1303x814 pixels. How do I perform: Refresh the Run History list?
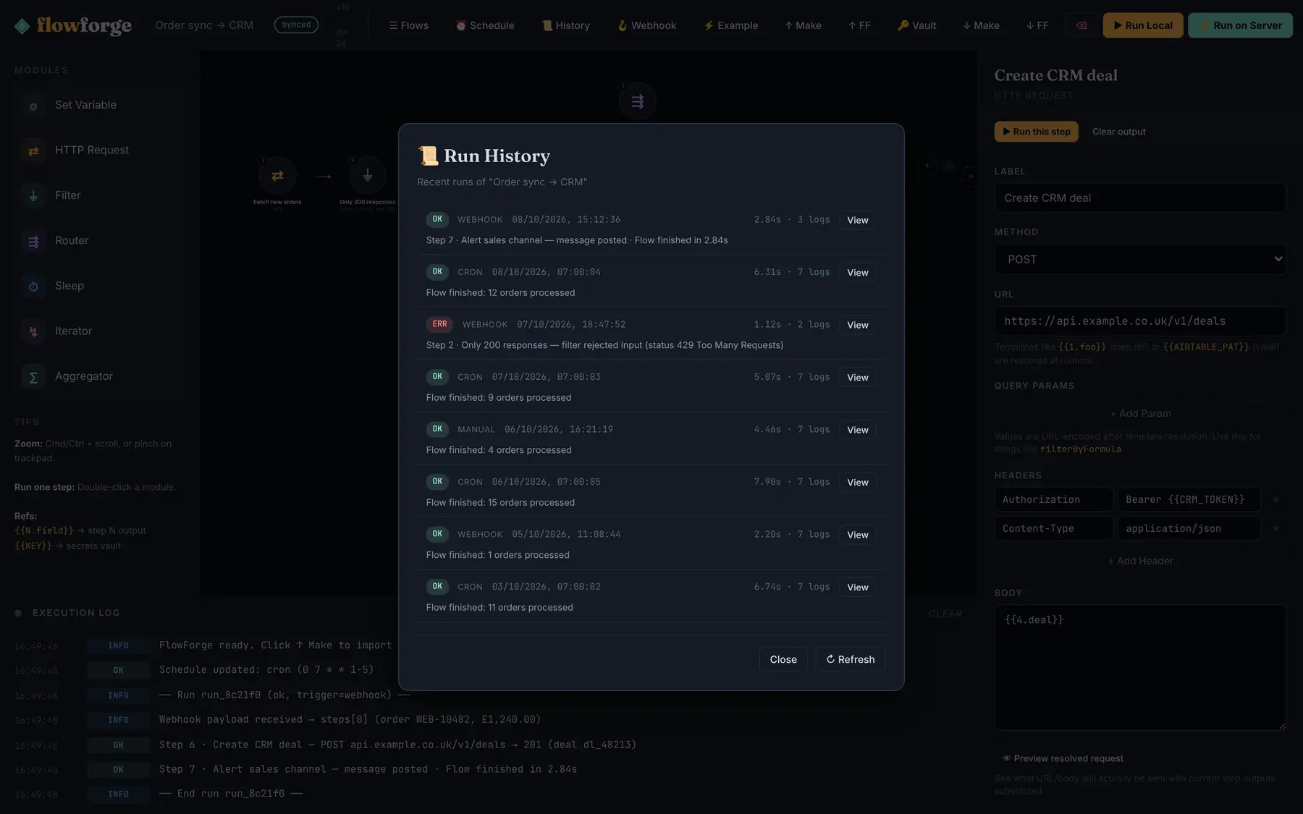[x=851, y=659]
